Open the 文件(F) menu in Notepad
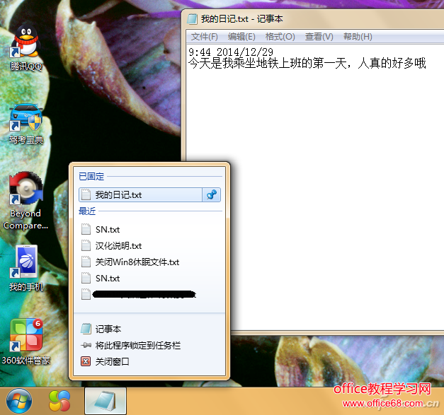The width and height of the screenshot is (444, 415). tap(204, 37)
